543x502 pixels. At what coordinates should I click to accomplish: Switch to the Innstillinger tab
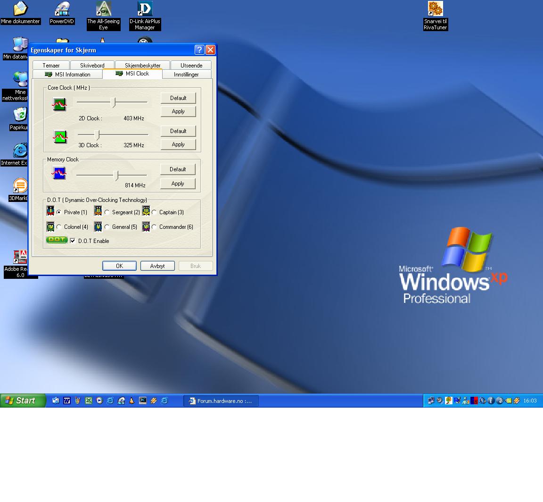[x=186, y=74]
